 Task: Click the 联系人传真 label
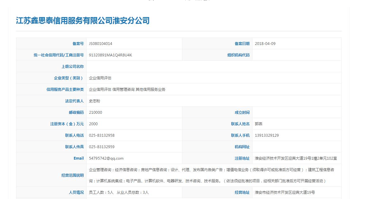(x=75, y=147)
